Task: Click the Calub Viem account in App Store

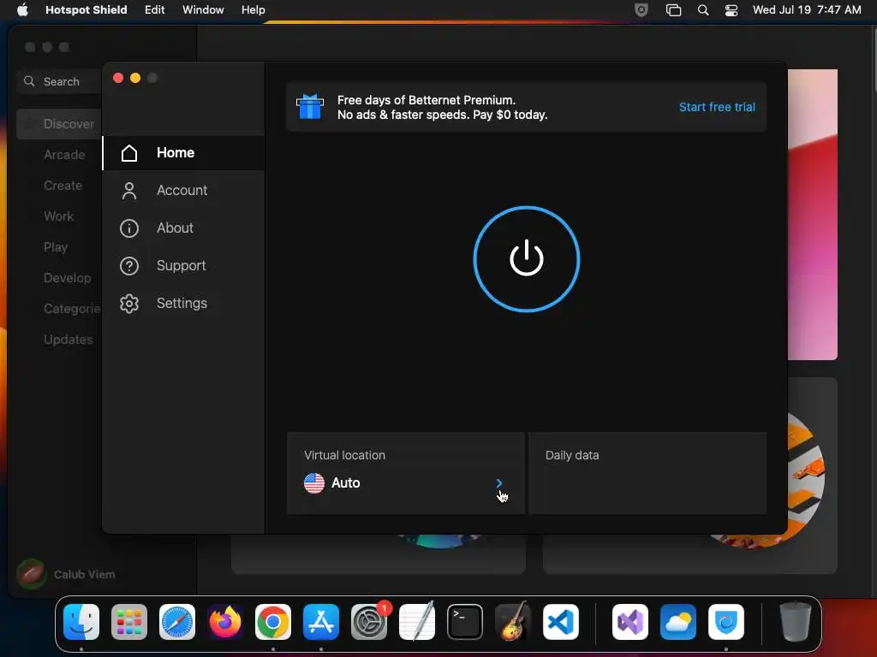Action: pyautogui.click(x=66, y=574)
